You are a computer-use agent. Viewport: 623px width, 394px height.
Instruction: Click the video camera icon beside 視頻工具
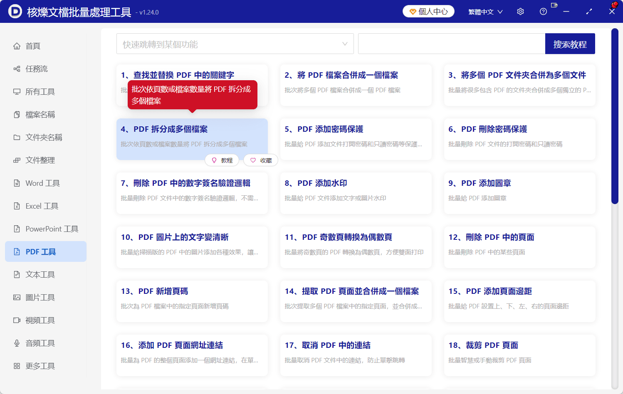[17, 320]
